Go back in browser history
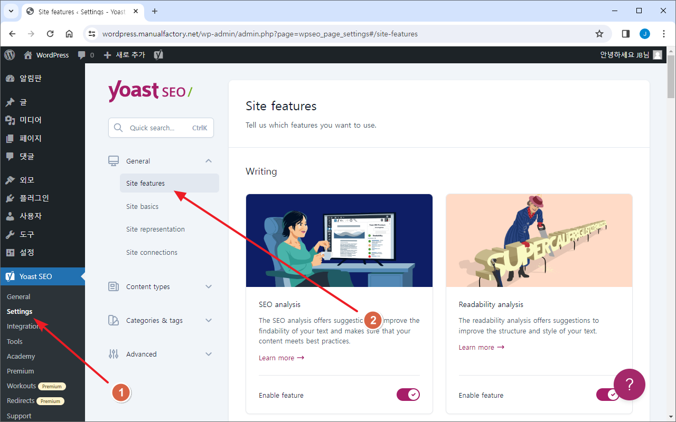 click(x=12, y=34)
